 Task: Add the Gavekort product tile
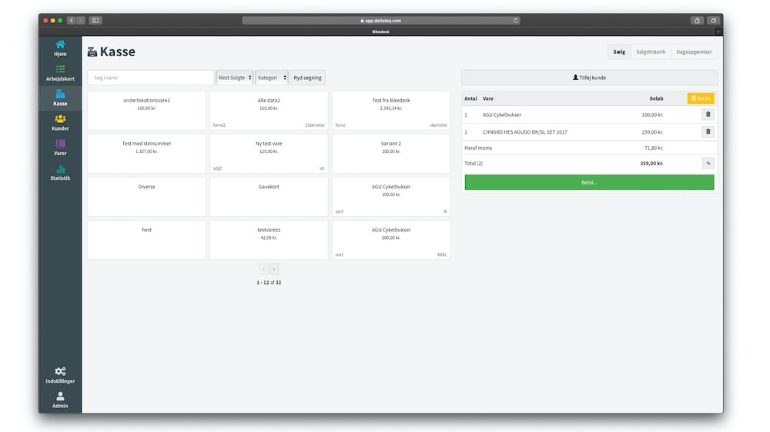268,197
